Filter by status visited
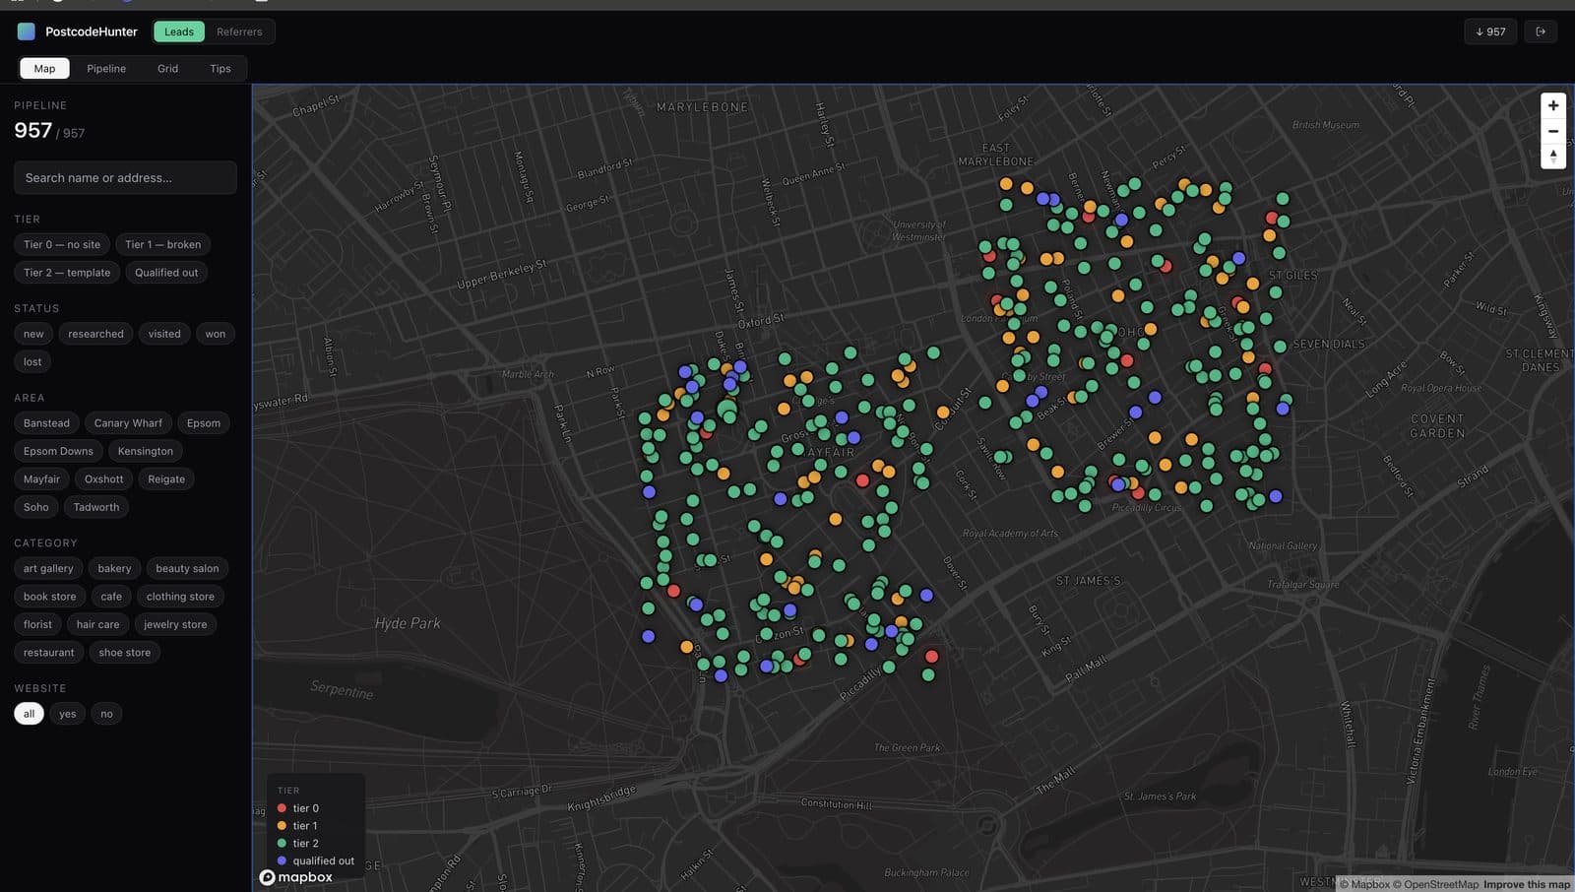 (x=164, y=334)
